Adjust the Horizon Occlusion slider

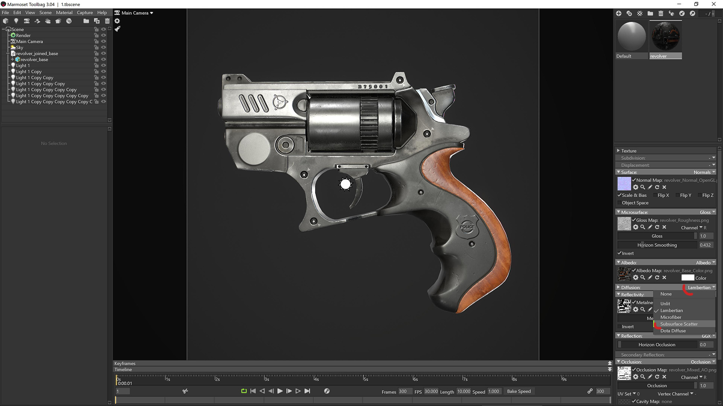pyautogui.click(x=657, y=345)
